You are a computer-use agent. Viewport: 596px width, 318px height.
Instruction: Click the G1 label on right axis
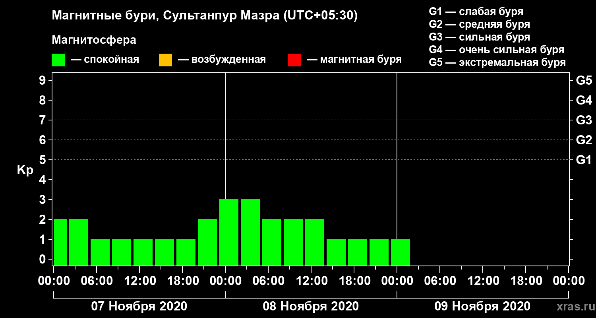(x=584, y=160)
